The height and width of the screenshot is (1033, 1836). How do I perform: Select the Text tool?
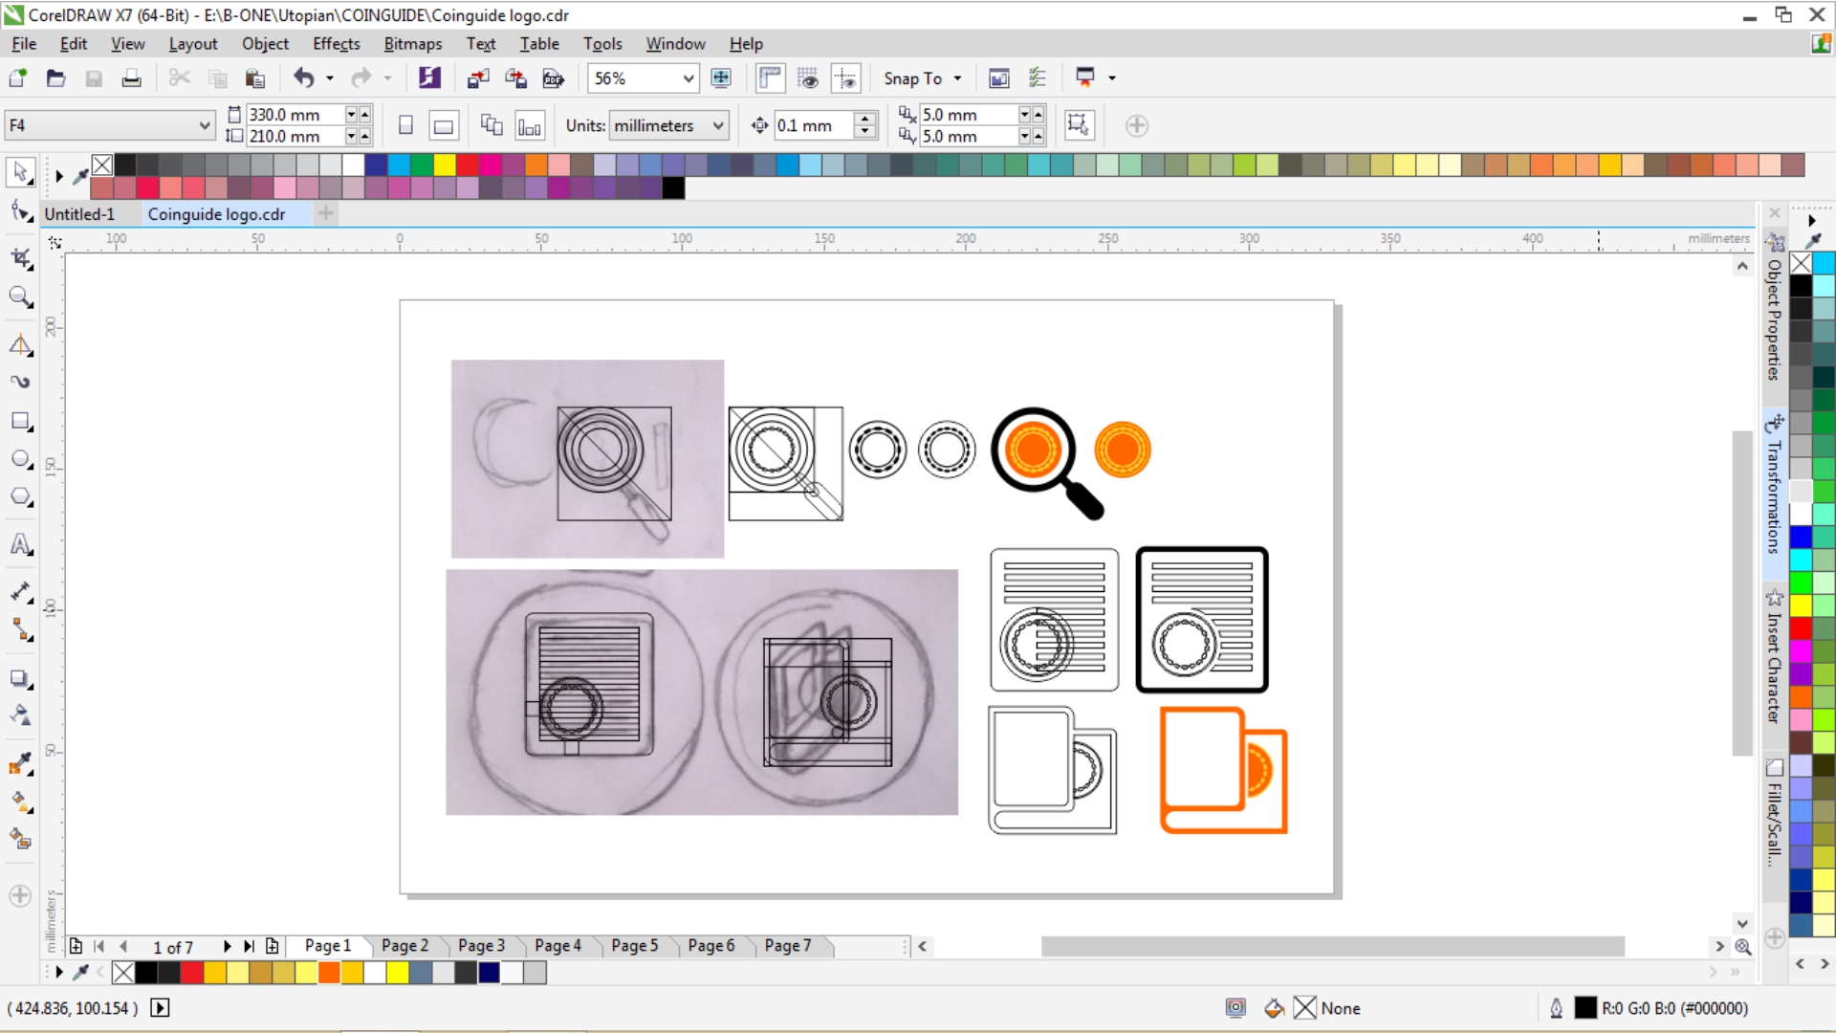pyautogui.click(x=20, y=544)
